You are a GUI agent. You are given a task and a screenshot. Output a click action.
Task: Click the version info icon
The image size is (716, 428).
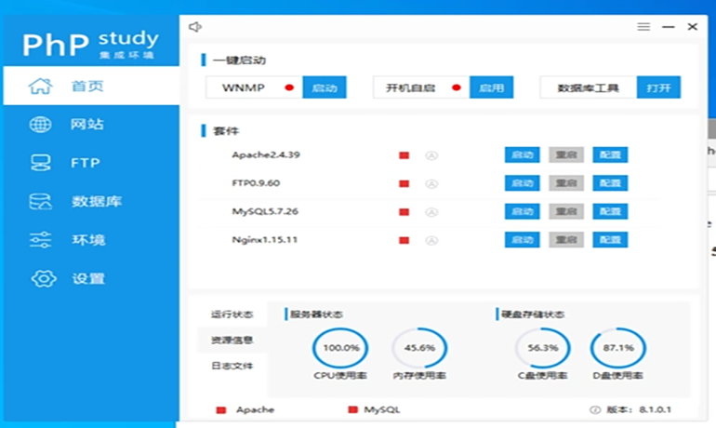pos(595,409)
